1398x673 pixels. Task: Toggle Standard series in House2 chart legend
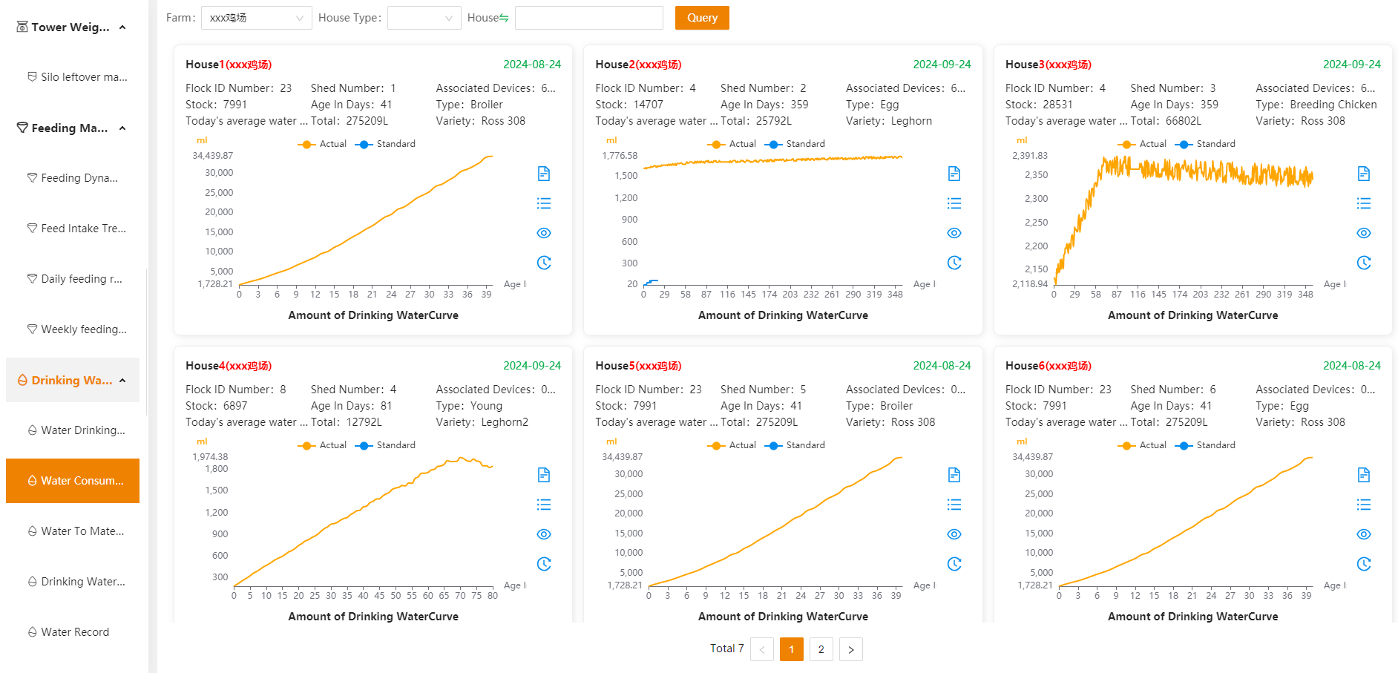point(796,144)
